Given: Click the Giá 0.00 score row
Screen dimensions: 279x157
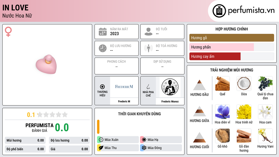Looking at the screenshot, I should (x=69, y=149).
